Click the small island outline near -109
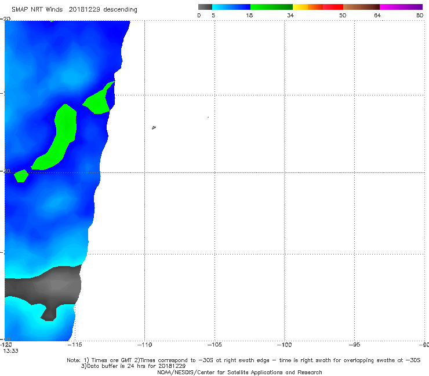Viewport: 429px width, 376px height. [154, 127]
